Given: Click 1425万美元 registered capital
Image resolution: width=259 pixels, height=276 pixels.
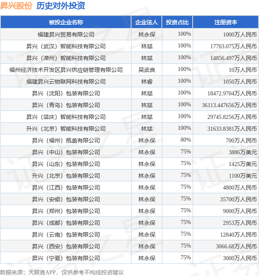Looking at the screenshot, I should pos(243,164).
